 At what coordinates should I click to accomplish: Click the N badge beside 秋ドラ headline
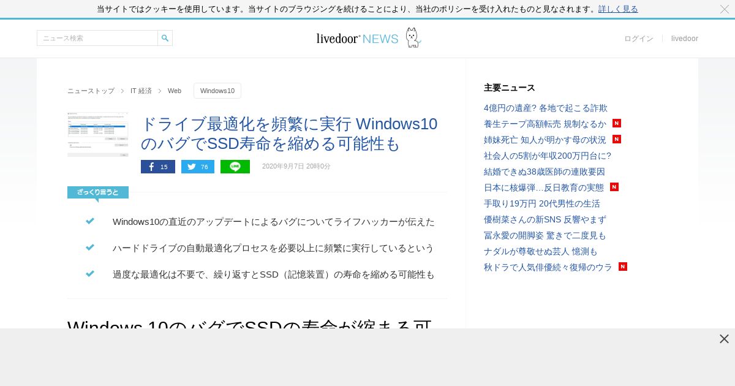pos(623,267)
